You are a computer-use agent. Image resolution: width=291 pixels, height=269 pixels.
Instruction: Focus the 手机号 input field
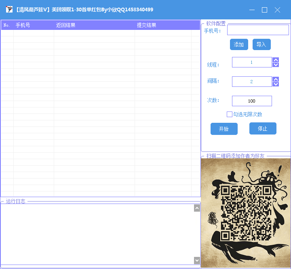[x=258, y=29]
